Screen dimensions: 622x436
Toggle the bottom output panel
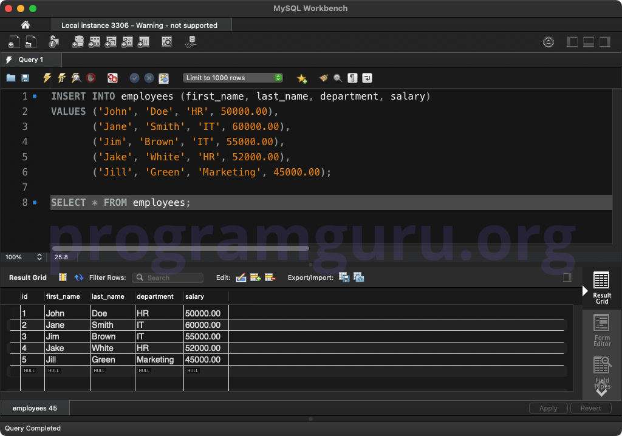588,42
